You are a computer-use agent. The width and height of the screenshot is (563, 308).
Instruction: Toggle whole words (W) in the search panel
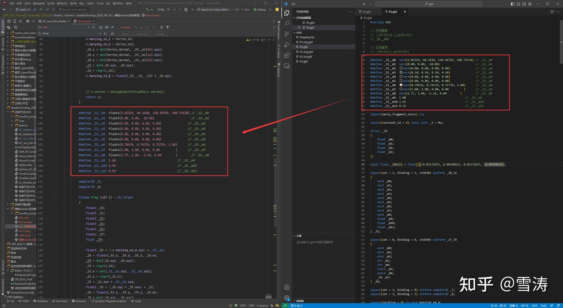click(106, 27)
